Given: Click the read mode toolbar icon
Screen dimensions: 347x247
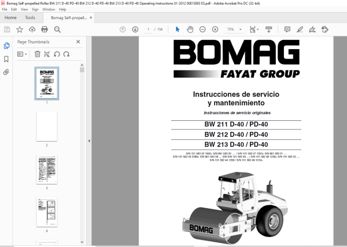Looking at the screenshot, I should (269, 30).
